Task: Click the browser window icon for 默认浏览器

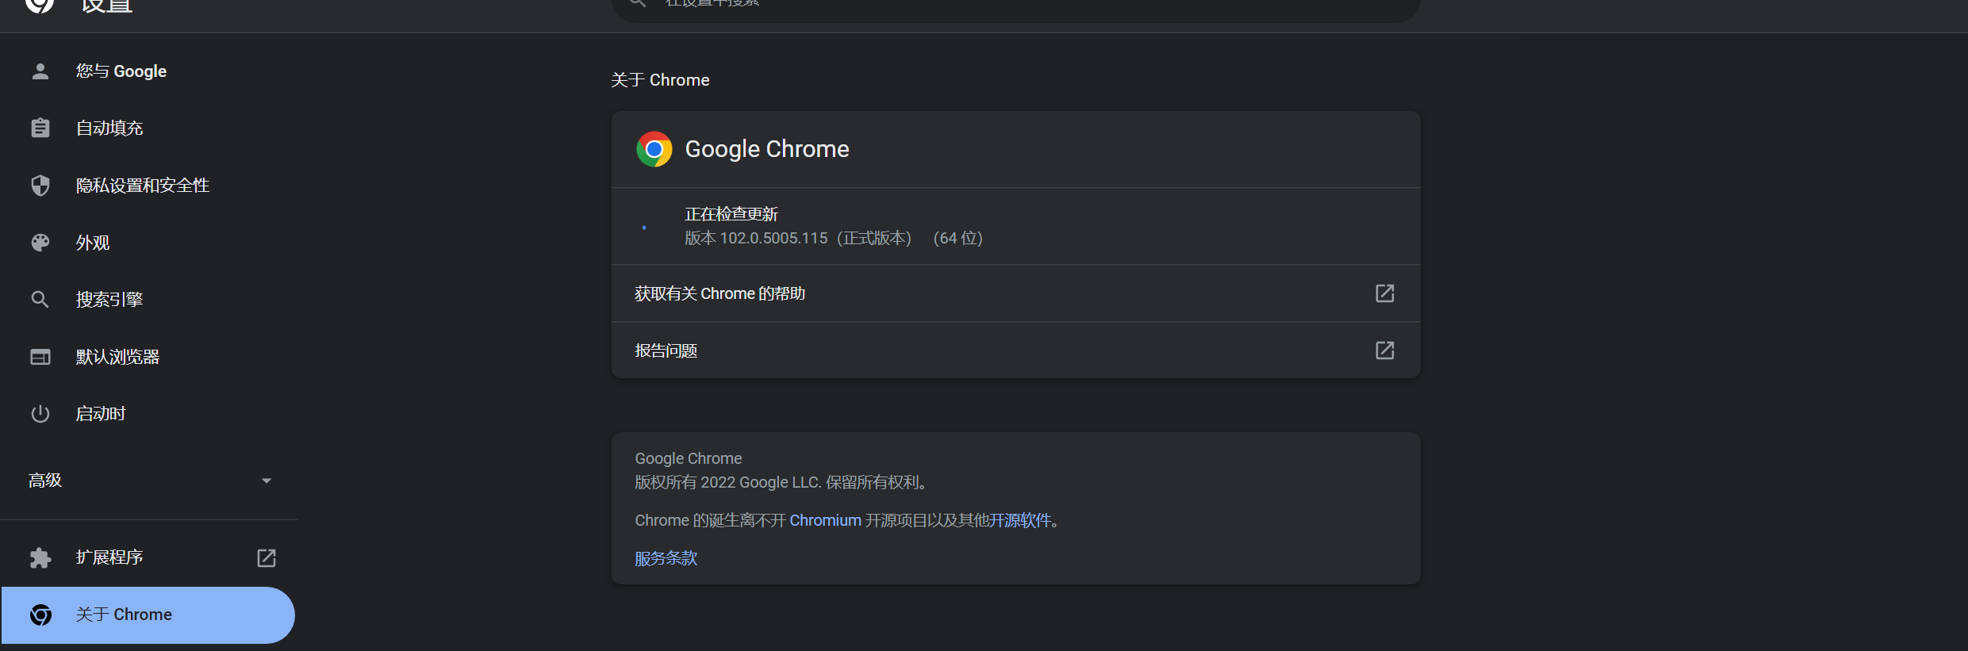Action: (x=40, y=357)
